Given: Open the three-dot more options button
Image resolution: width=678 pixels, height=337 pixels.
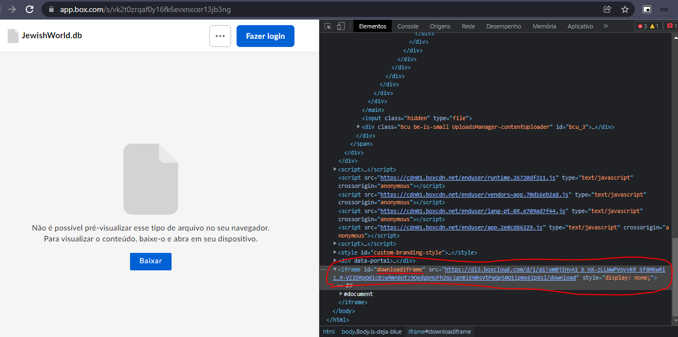Looking at the screenshot, I should point(220,36).
